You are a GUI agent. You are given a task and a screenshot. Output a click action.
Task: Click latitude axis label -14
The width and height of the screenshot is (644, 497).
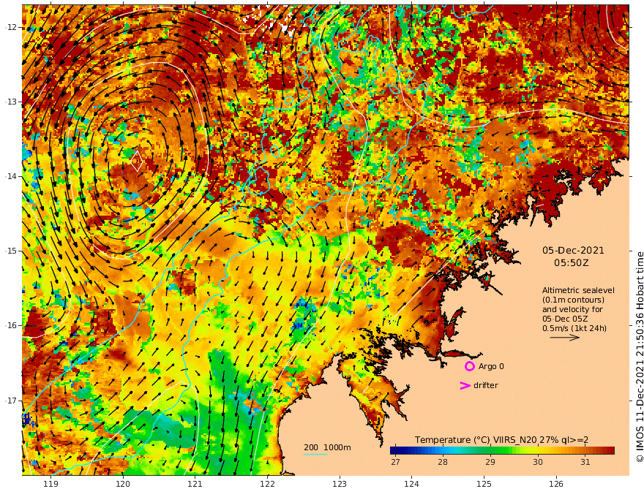(x=11, y=176)
